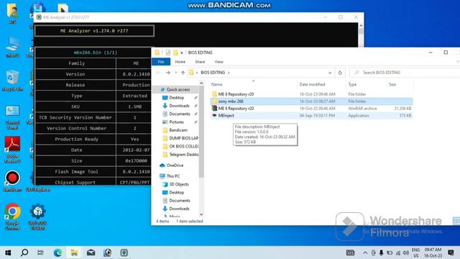Open the Recycle Bin on the desktop

pyautogui.click(x=12, y=81)
